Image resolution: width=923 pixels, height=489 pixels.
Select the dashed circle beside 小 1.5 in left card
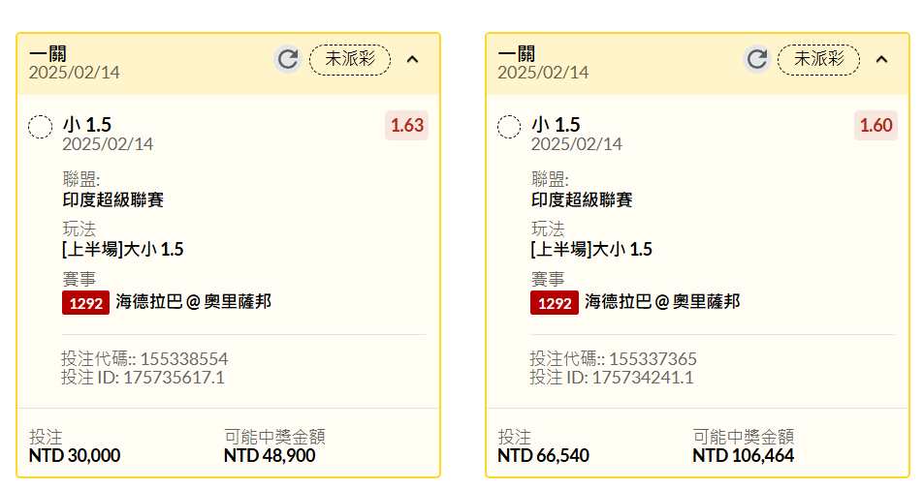pyautogui.click(x=41, y=127)
